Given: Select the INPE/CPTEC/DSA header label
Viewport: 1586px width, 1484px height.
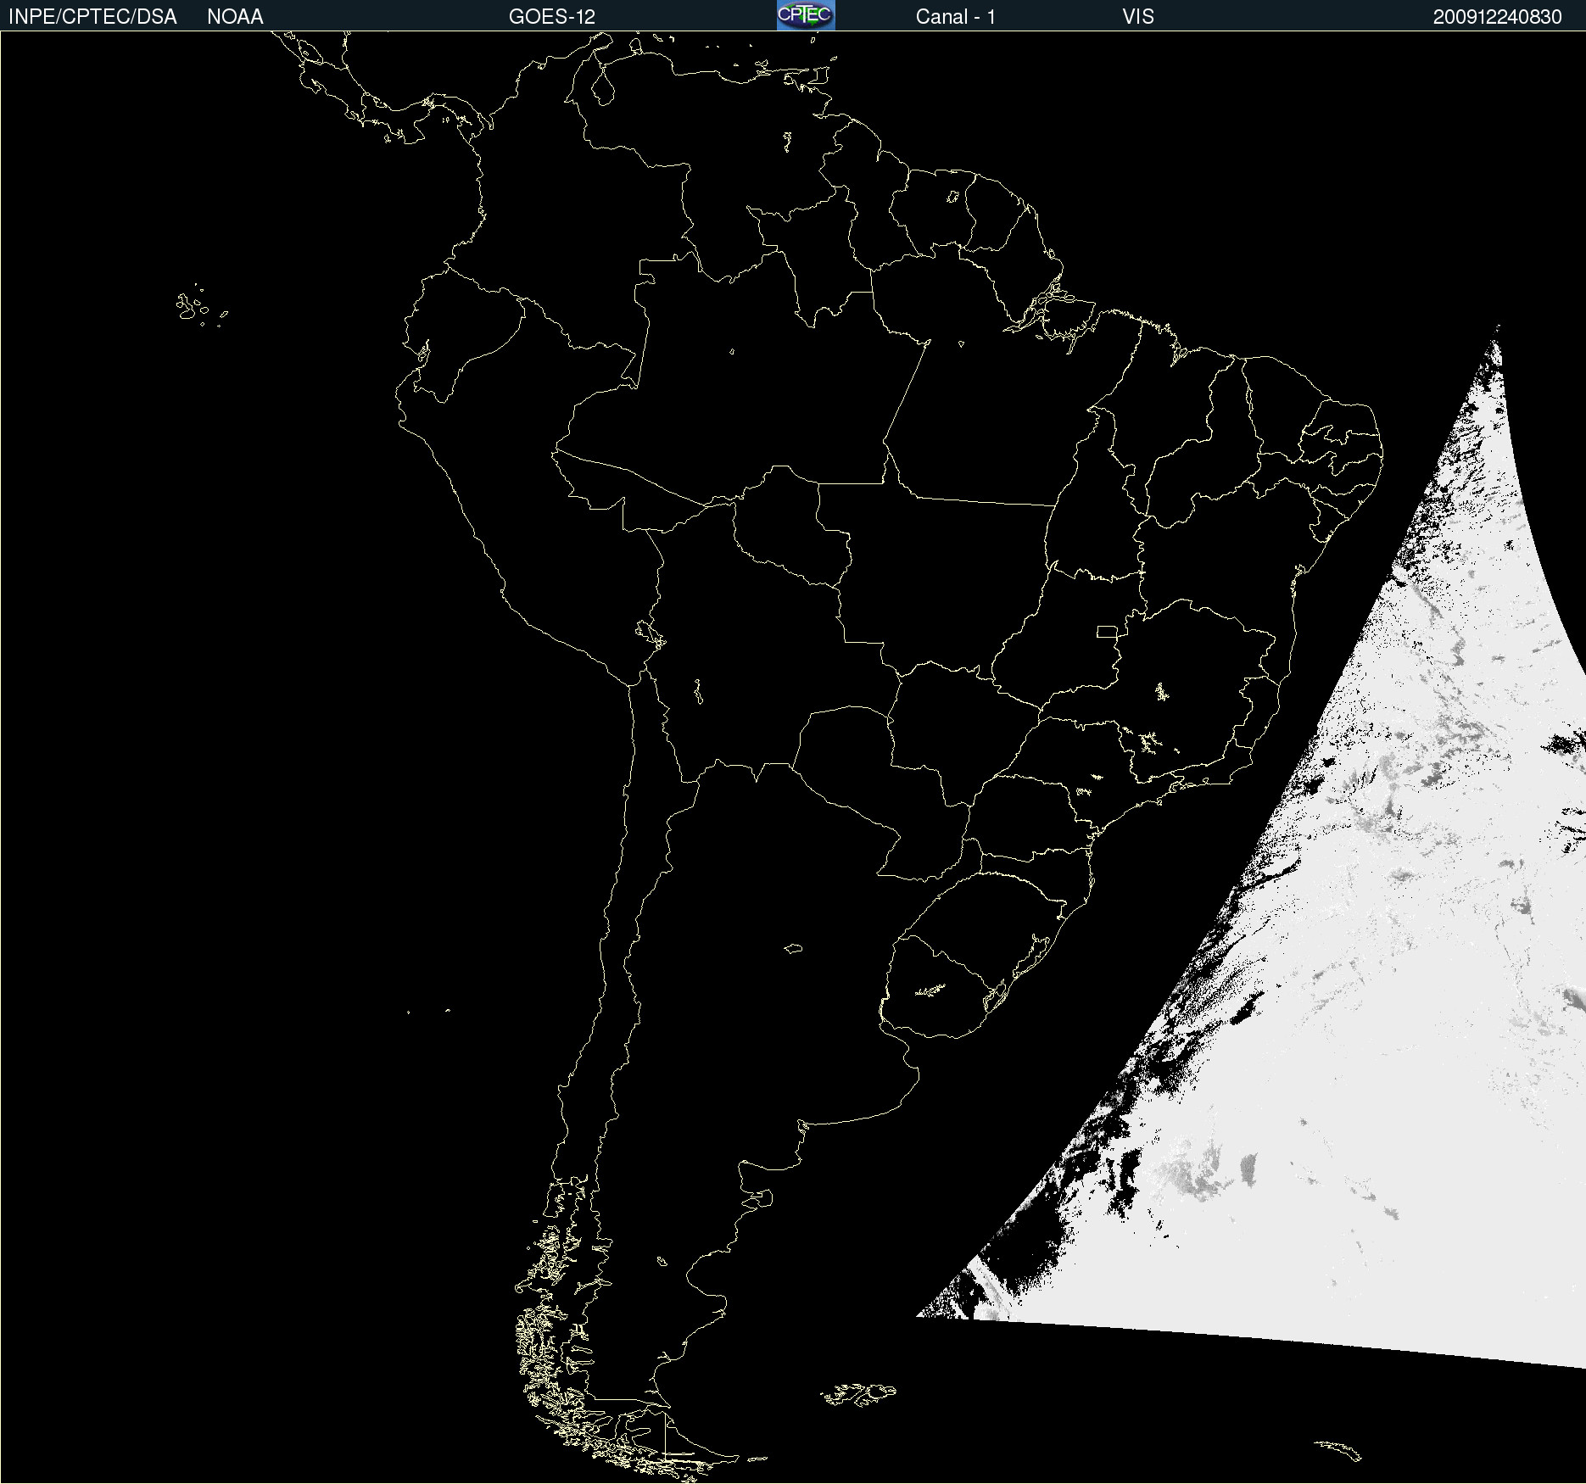Looking at the screenshot, I should tap(92, 17).
